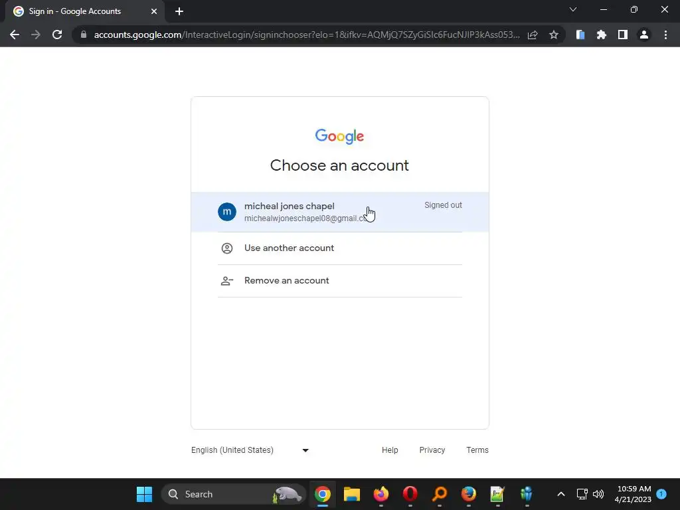Click the Google logo
This screenshot has width=680, height=510.
(x=339, y=135)
